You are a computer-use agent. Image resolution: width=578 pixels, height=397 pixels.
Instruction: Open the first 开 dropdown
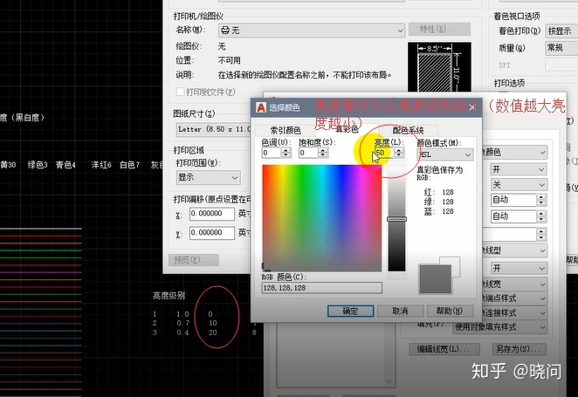pyautogui.click(x=519, y=169)
